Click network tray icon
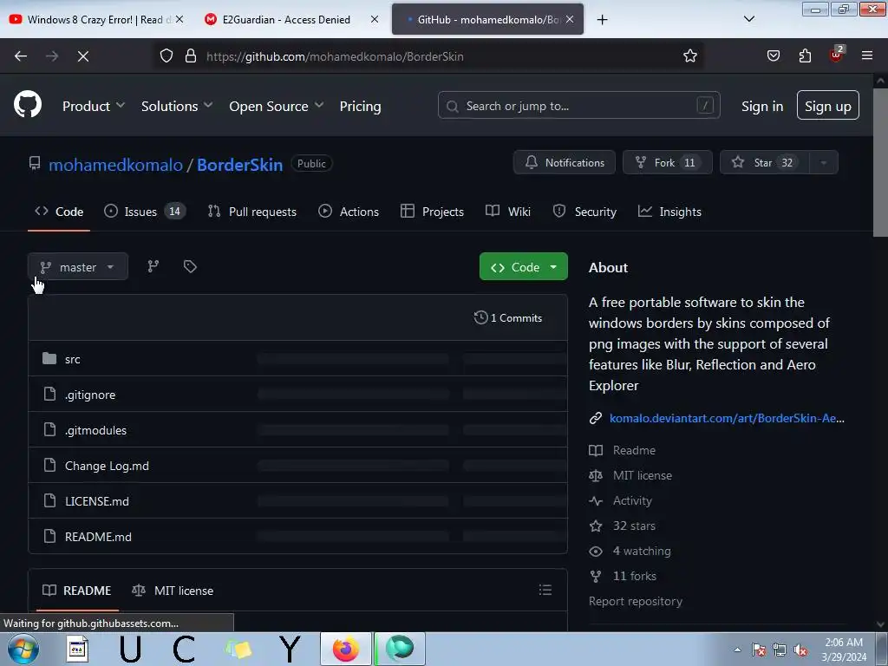The image size is (888, 666). click(780, 650)
